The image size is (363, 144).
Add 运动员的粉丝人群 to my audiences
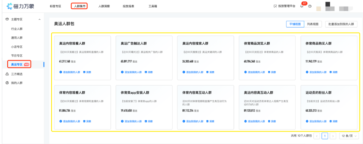coord(316,121)
